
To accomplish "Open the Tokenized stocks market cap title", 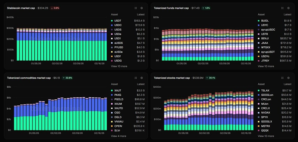I will [x=172, y=78].
